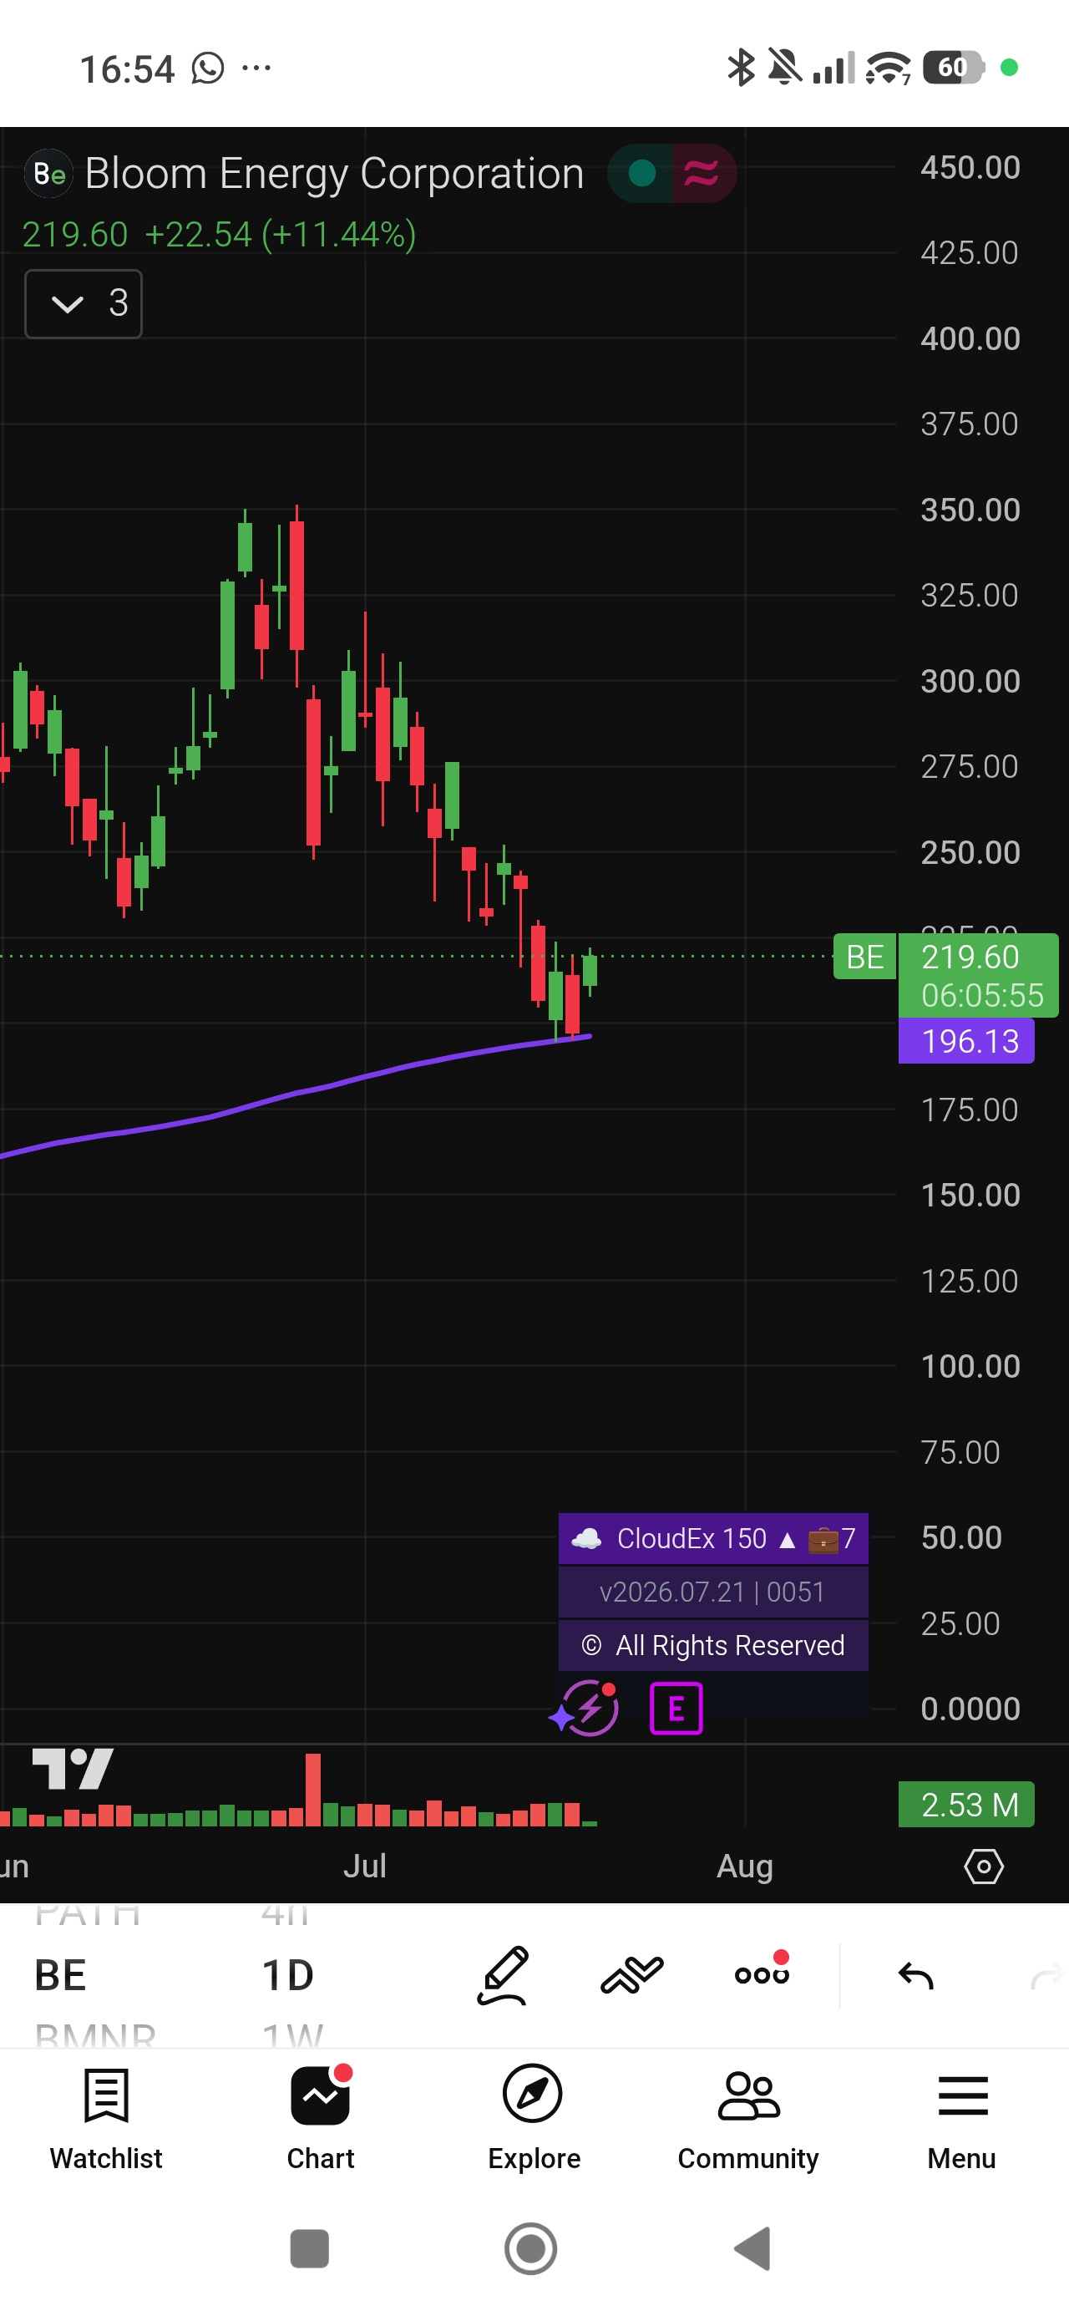Screen dimensions: 1069x2316
Task: Tap the price change +22.54 (+11.44%) text
Action: click(x=281, y=235)
